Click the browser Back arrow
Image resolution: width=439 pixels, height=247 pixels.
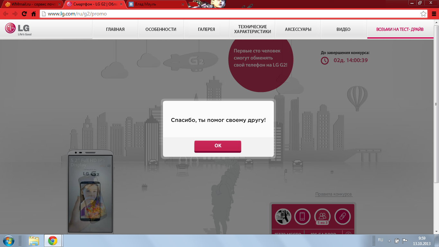pos(5,14)
